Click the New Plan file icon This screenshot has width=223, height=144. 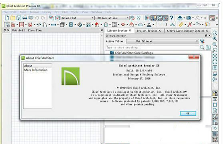tap(7, 18)
